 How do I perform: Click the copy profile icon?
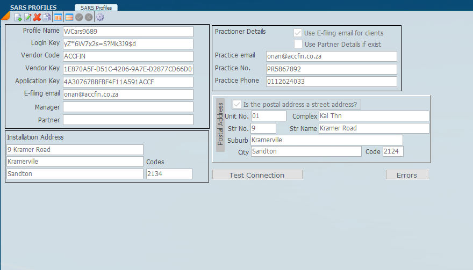point(47,17)
